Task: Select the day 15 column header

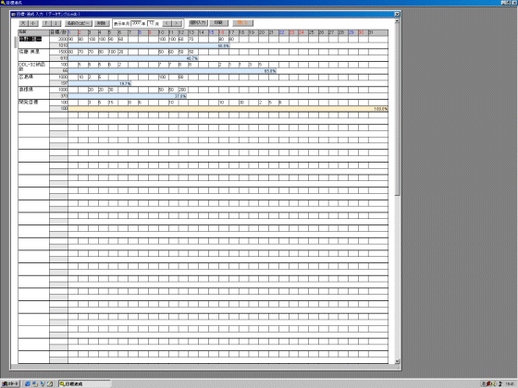Action: click(212, 32)
